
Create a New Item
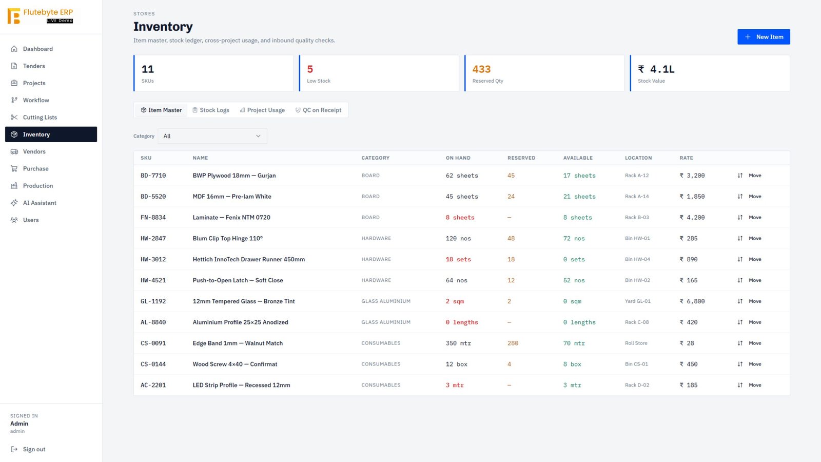pyautogui.click(x=764, y=37)
